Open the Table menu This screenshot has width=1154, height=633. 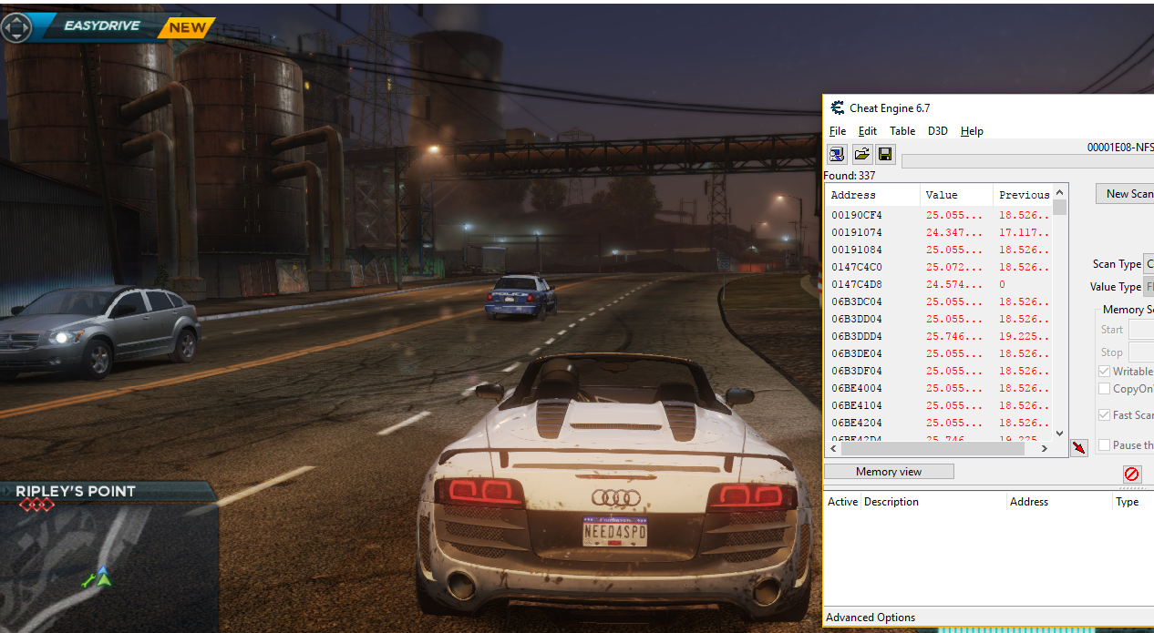point(902,131)
